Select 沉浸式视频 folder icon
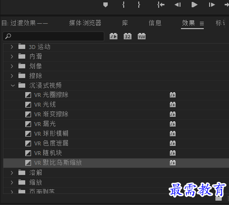229x205 pixels. [22, 85]
